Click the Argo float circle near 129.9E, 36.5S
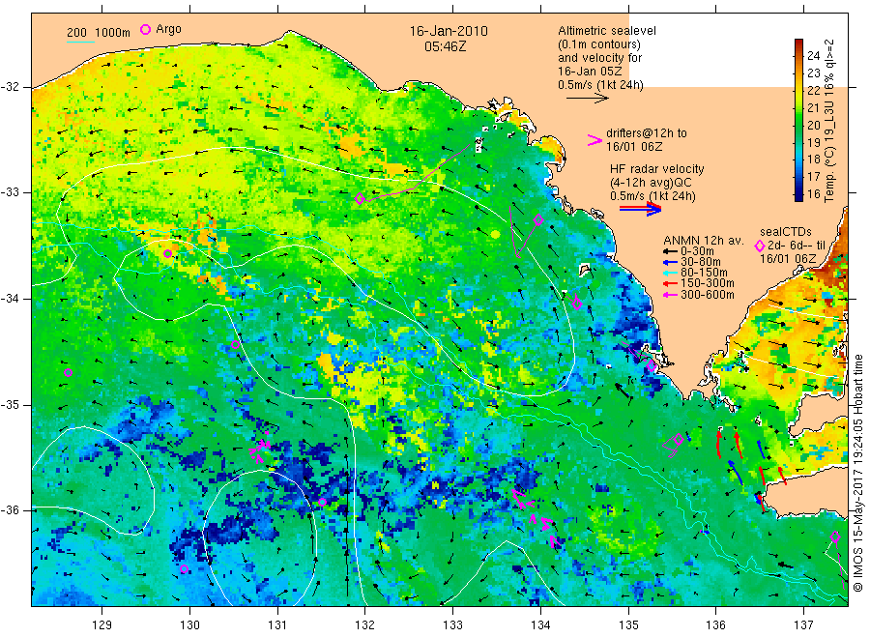The width and height of the screenshot is (870, 638). 185,569
